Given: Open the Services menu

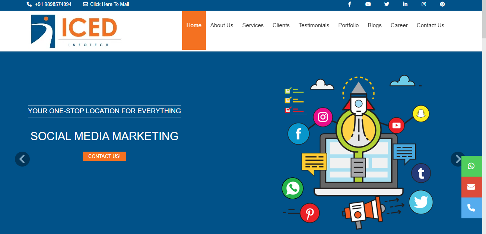Looking at the screenshot, I should 253,26.
